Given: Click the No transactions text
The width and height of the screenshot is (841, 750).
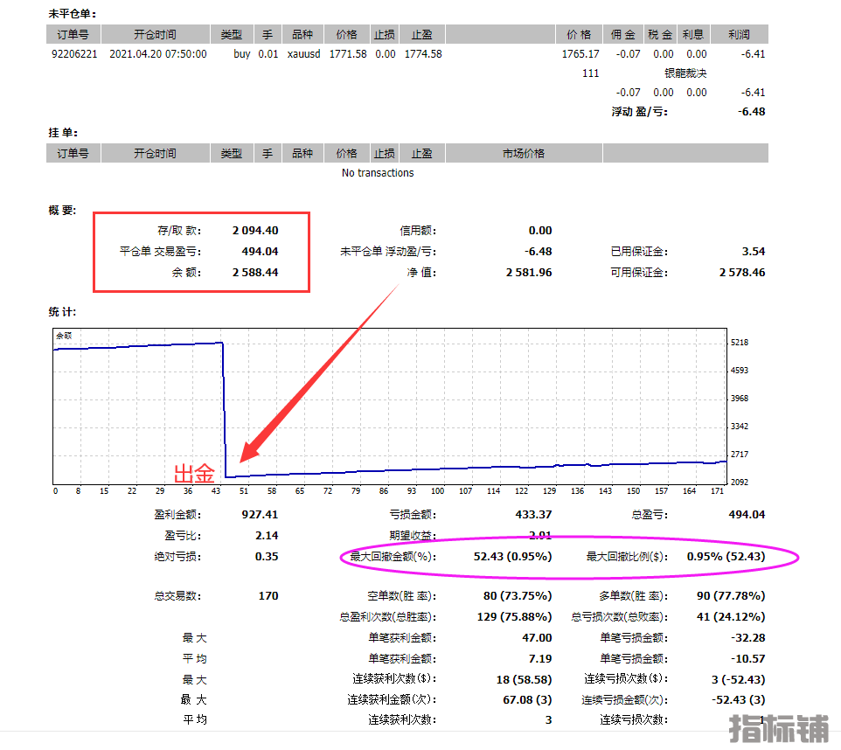Looking at the screenshot, I should pyautogui.click(x=378, y=173).
